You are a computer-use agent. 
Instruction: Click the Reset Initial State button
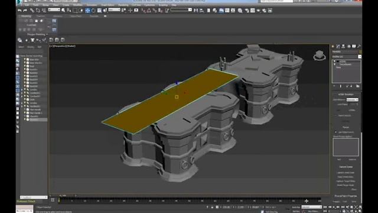pyautogui.click(x=346, y=177)
